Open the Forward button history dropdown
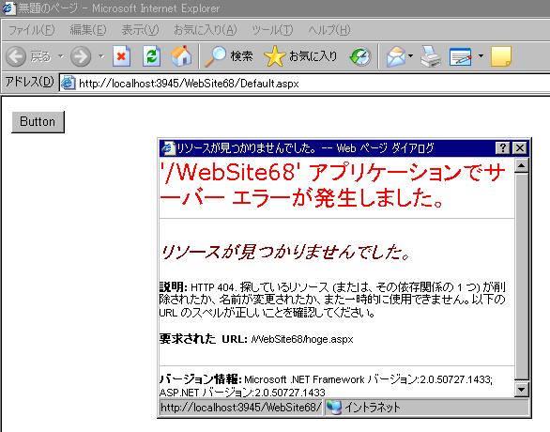 pyautogui.click(x=101, y=56)
